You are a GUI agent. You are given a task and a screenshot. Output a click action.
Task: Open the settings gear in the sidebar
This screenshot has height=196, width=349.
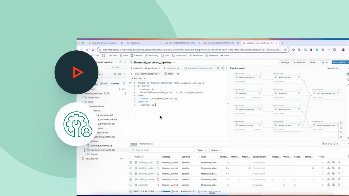(115, 74)
